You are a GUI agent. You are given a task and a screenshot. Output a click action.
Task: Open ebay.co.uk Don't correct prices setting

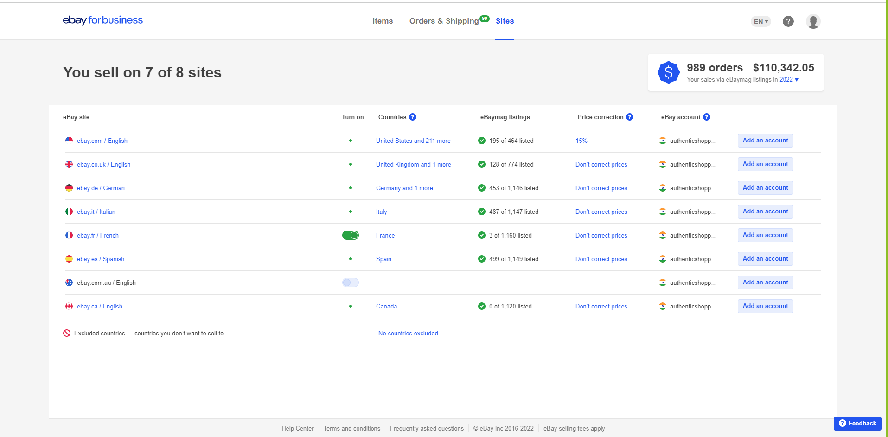pyautogui.click(x=601, y=164)
